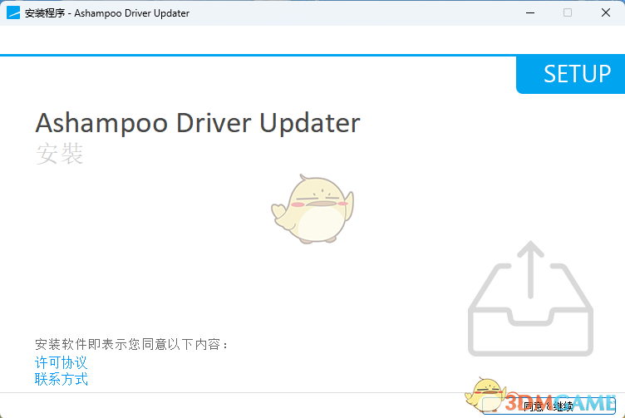Click the Ashampoo icon in title bar
This screenshot has width=625, height=418.
(x=13, y=12)
